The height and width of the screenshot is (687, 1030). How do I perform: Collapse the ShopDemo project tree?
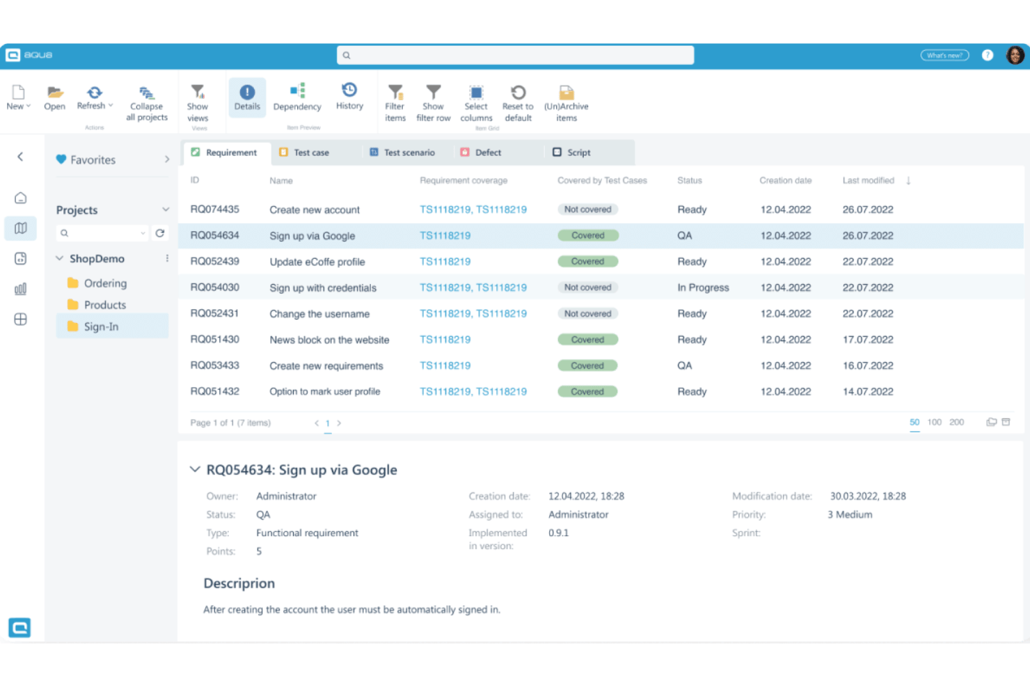pyautogui.click(x=60, y=258)
